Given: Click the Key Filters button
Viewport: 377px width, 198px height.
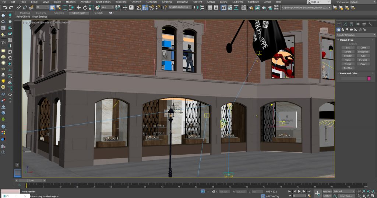Looking at the screenshot, I should (347, 196).
